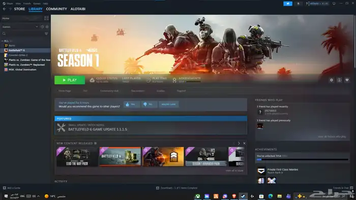Viewport: 356px width, 200px height.
Task: Select RISK: Global Domination
Action: click(25, 70)
